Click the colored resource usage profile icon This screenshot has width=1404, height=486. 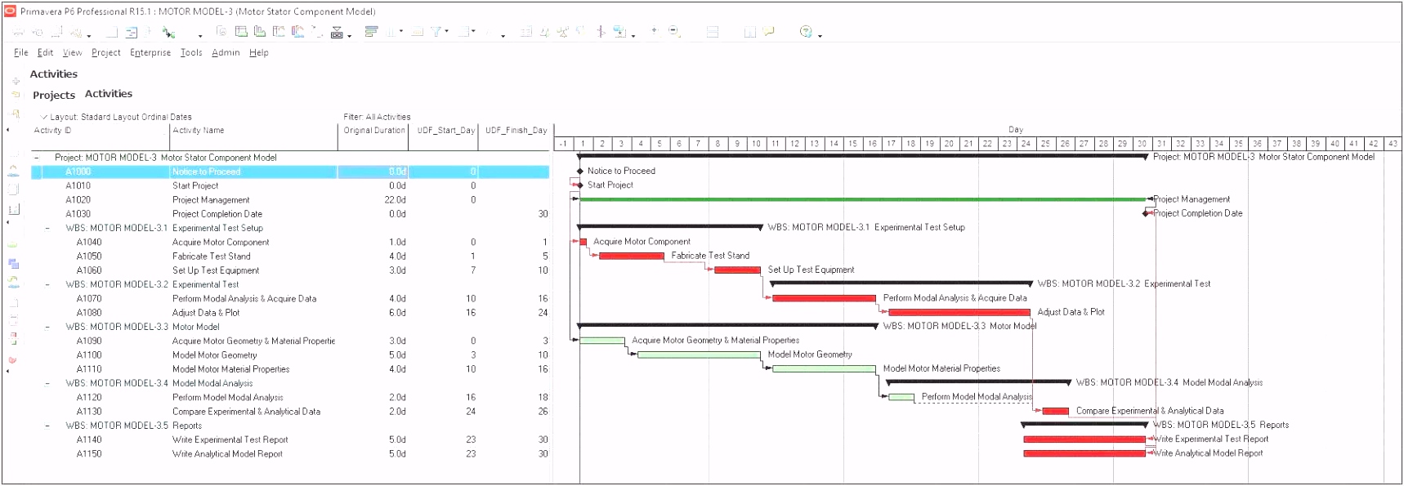[297, 31]
